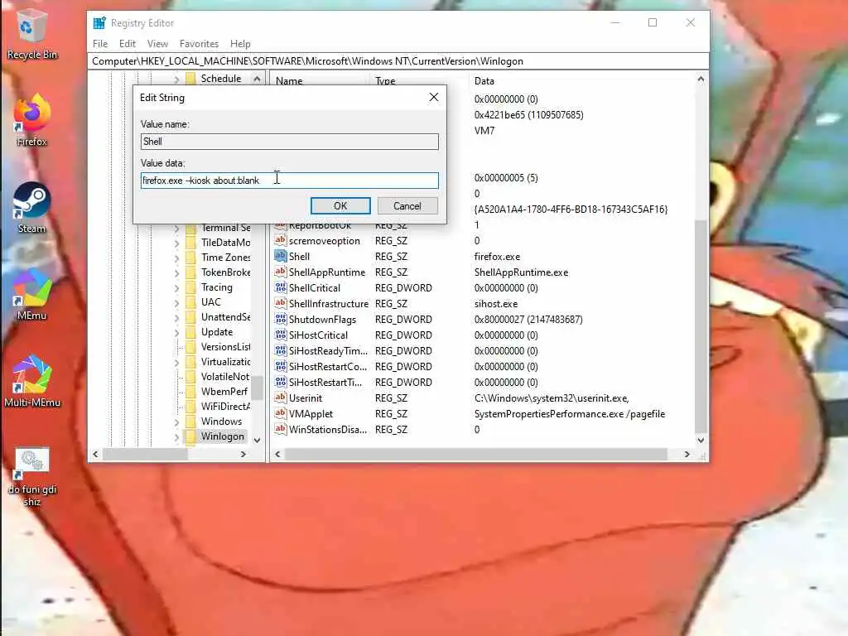Click the Windows folder icon in tree
Viewport: 848px width, 636px height.
pos(190,422)
